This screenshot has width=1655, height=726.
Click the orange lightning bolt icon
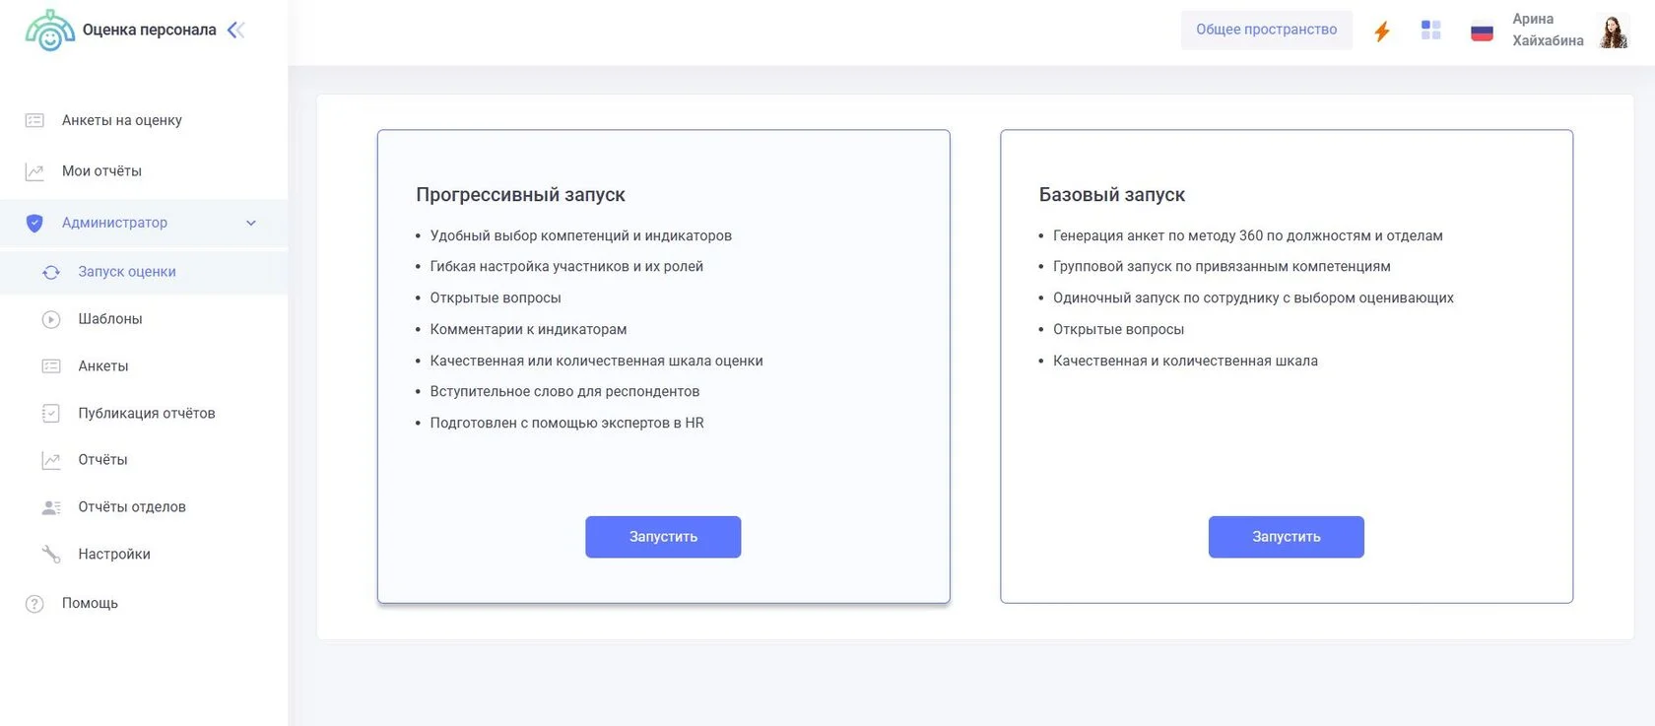pos(1381,32)
